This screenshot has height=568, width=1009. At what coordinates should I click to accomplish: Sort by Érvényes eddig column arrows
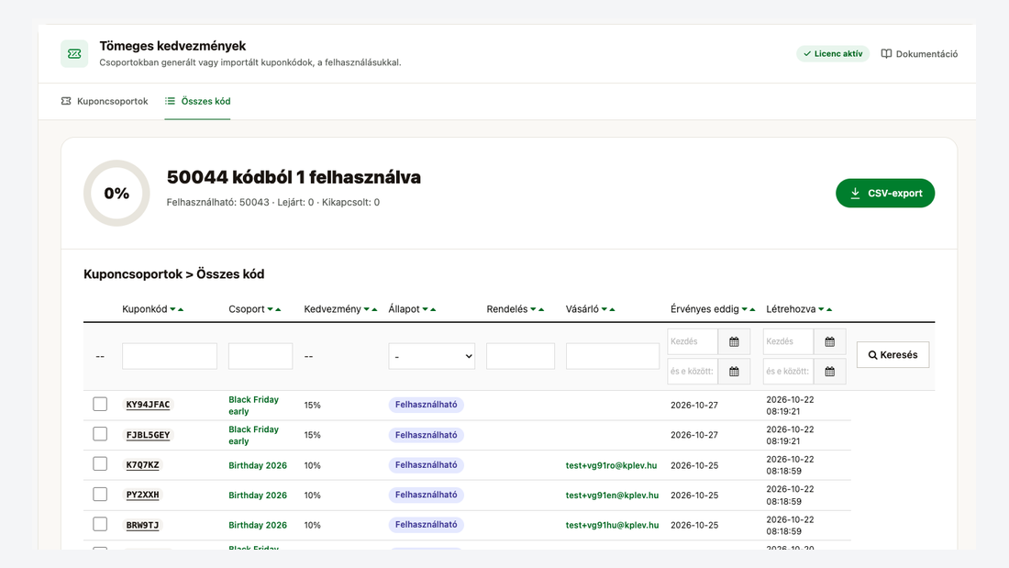coord(748,310)
